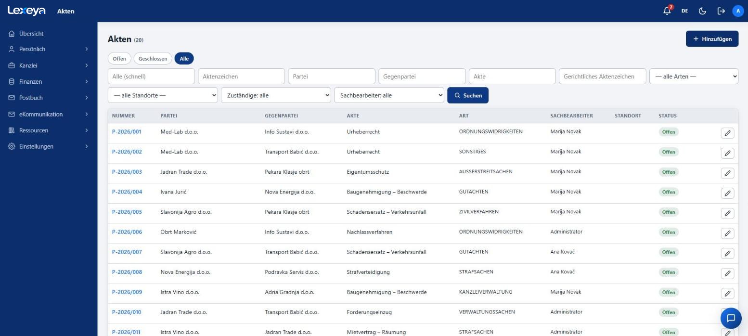The height and width of the screenshot is (336, 748).
Task: Show Alle cases filter
Action: pyautogui.click(x=184, y=59)
